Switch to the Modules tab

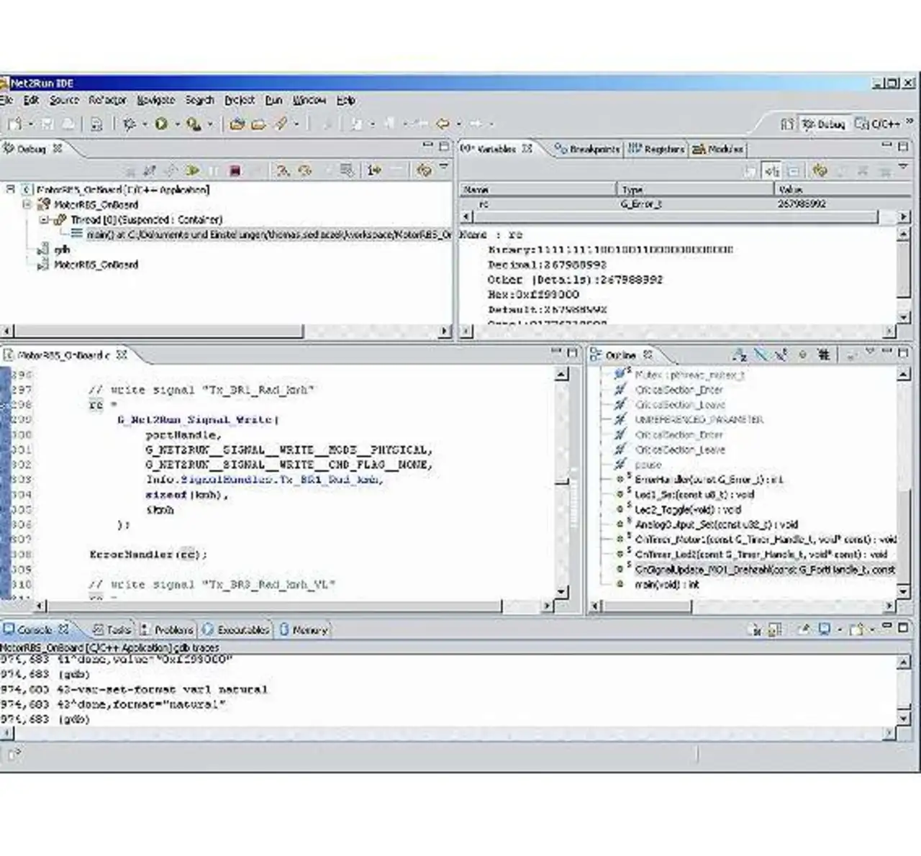point(717,149)
